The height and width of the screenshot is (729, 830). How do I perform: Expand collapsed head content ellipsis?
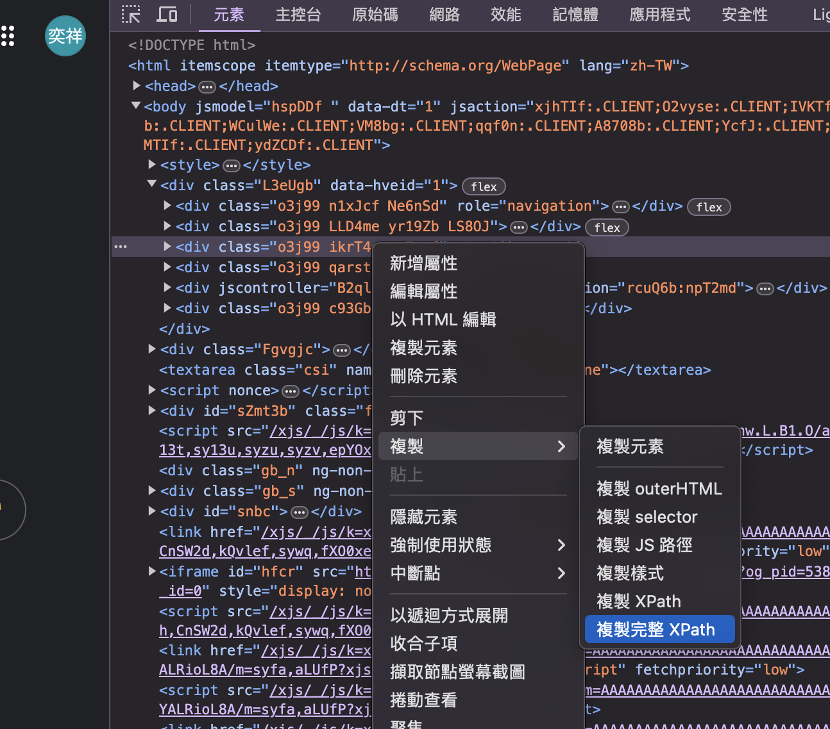[207, 86]
